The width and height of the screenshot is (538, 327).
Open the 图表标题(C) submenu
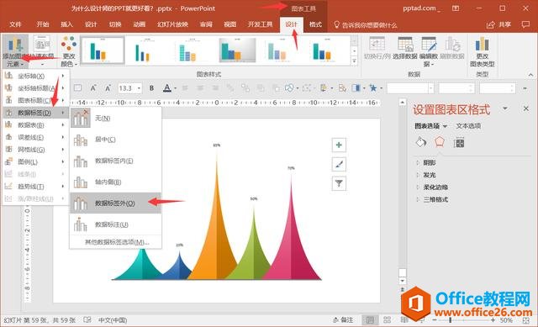pos(35,100)
